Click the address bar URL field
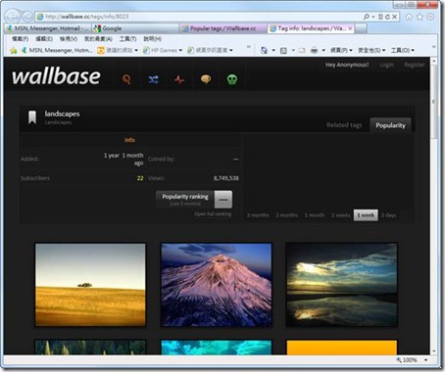 click(199, 17)
